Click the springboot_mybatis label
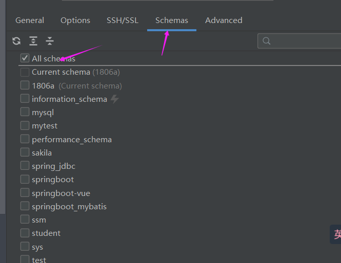 (x=69, y=207)
